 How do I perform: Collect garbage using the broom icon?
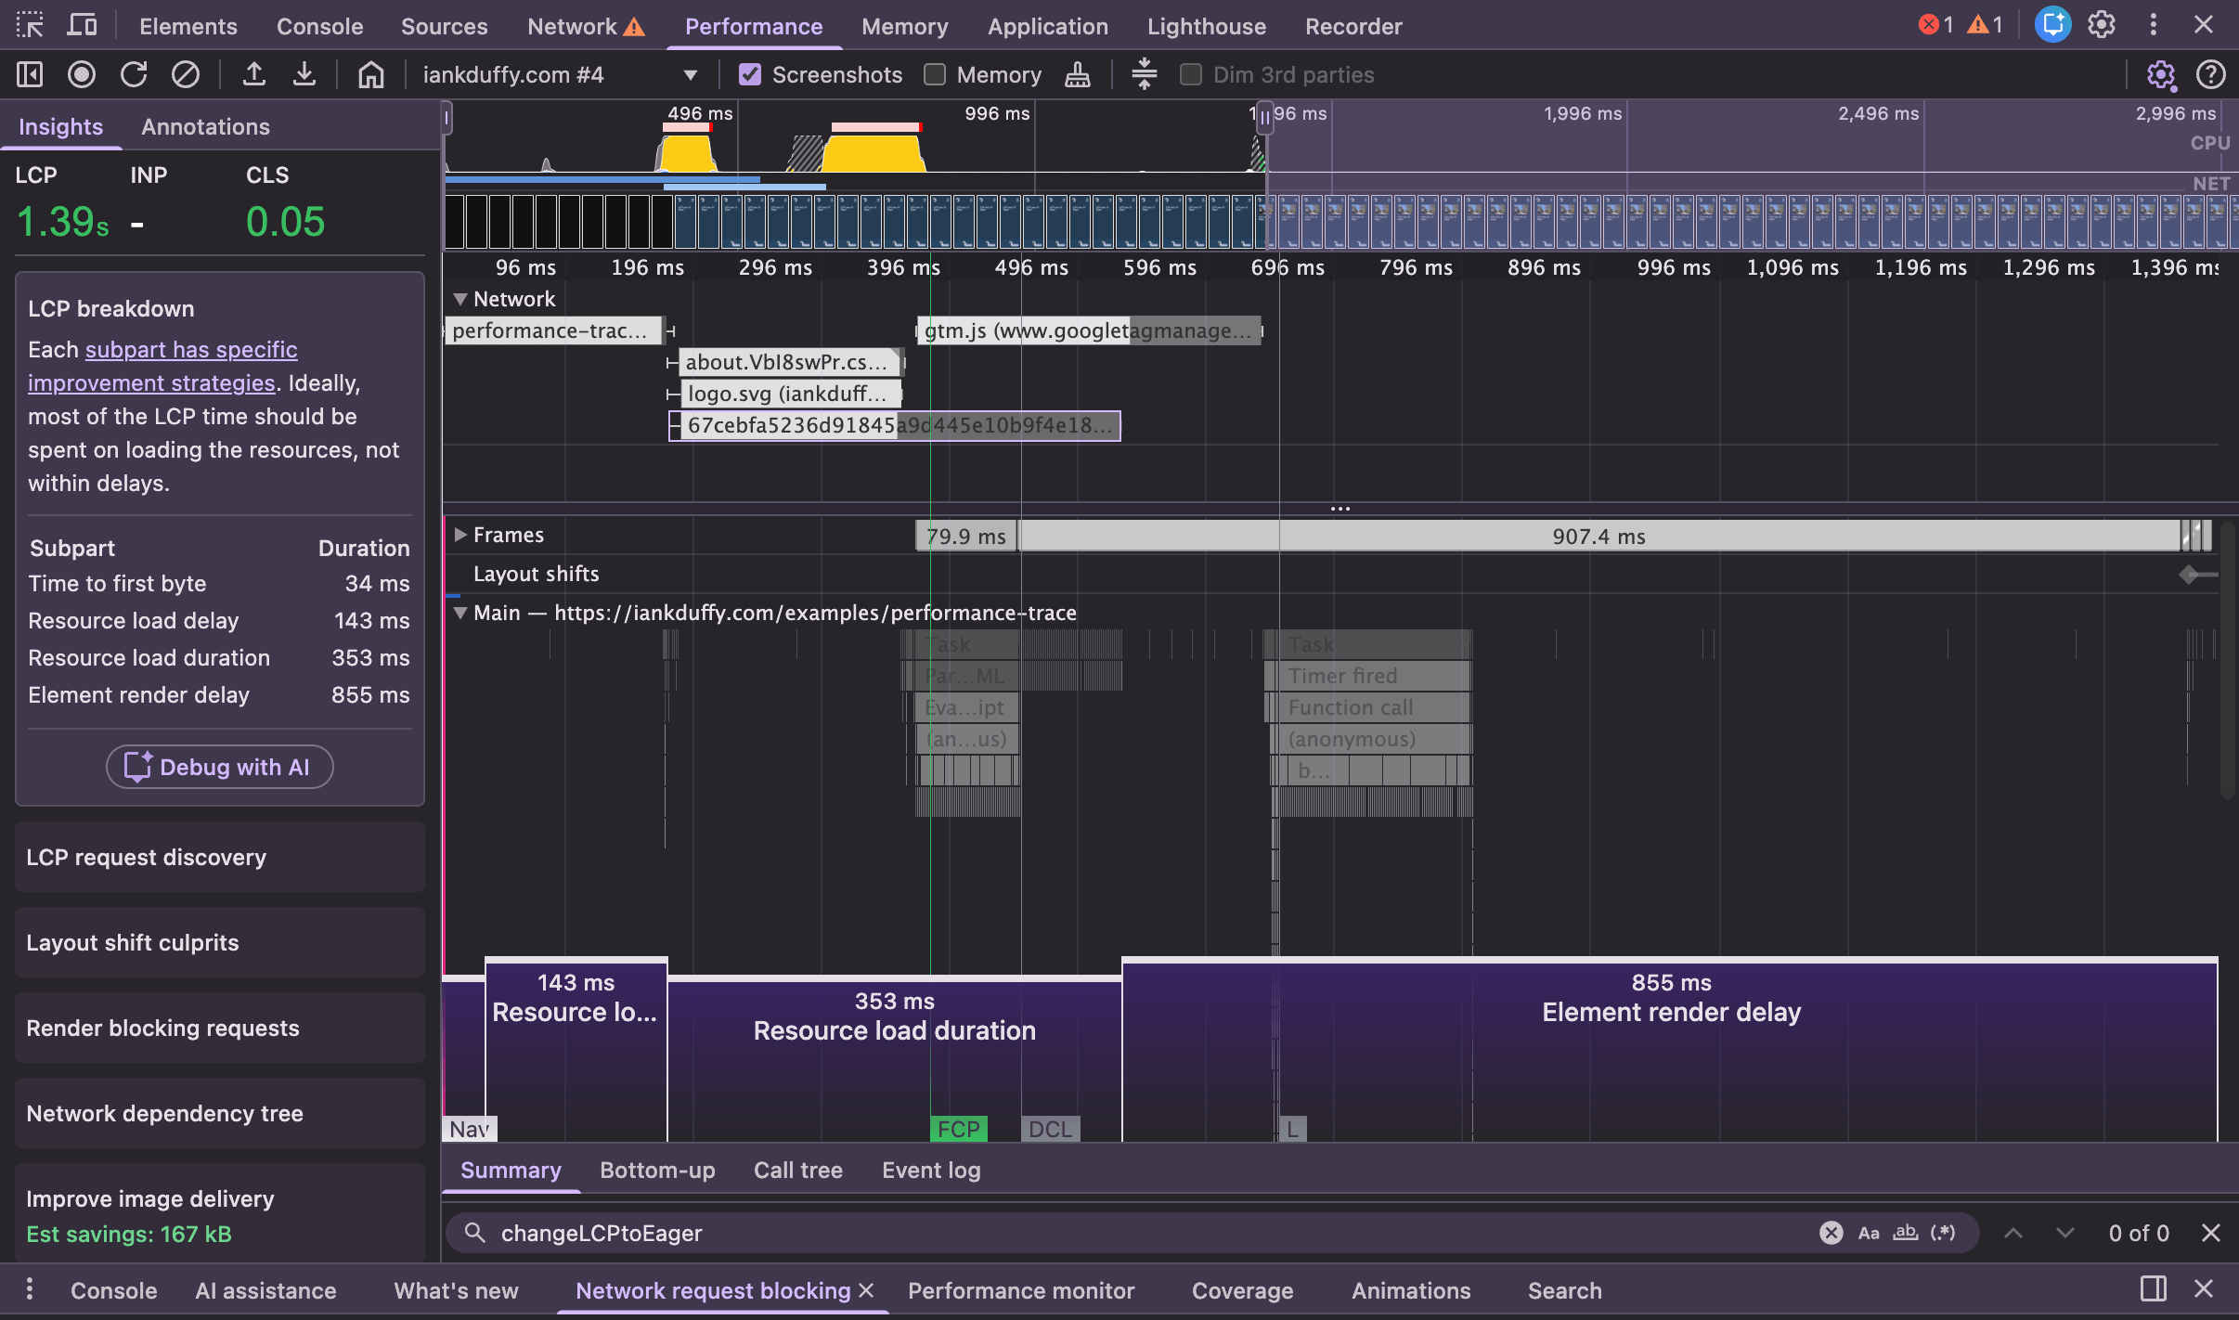[x=1076, y=74]
